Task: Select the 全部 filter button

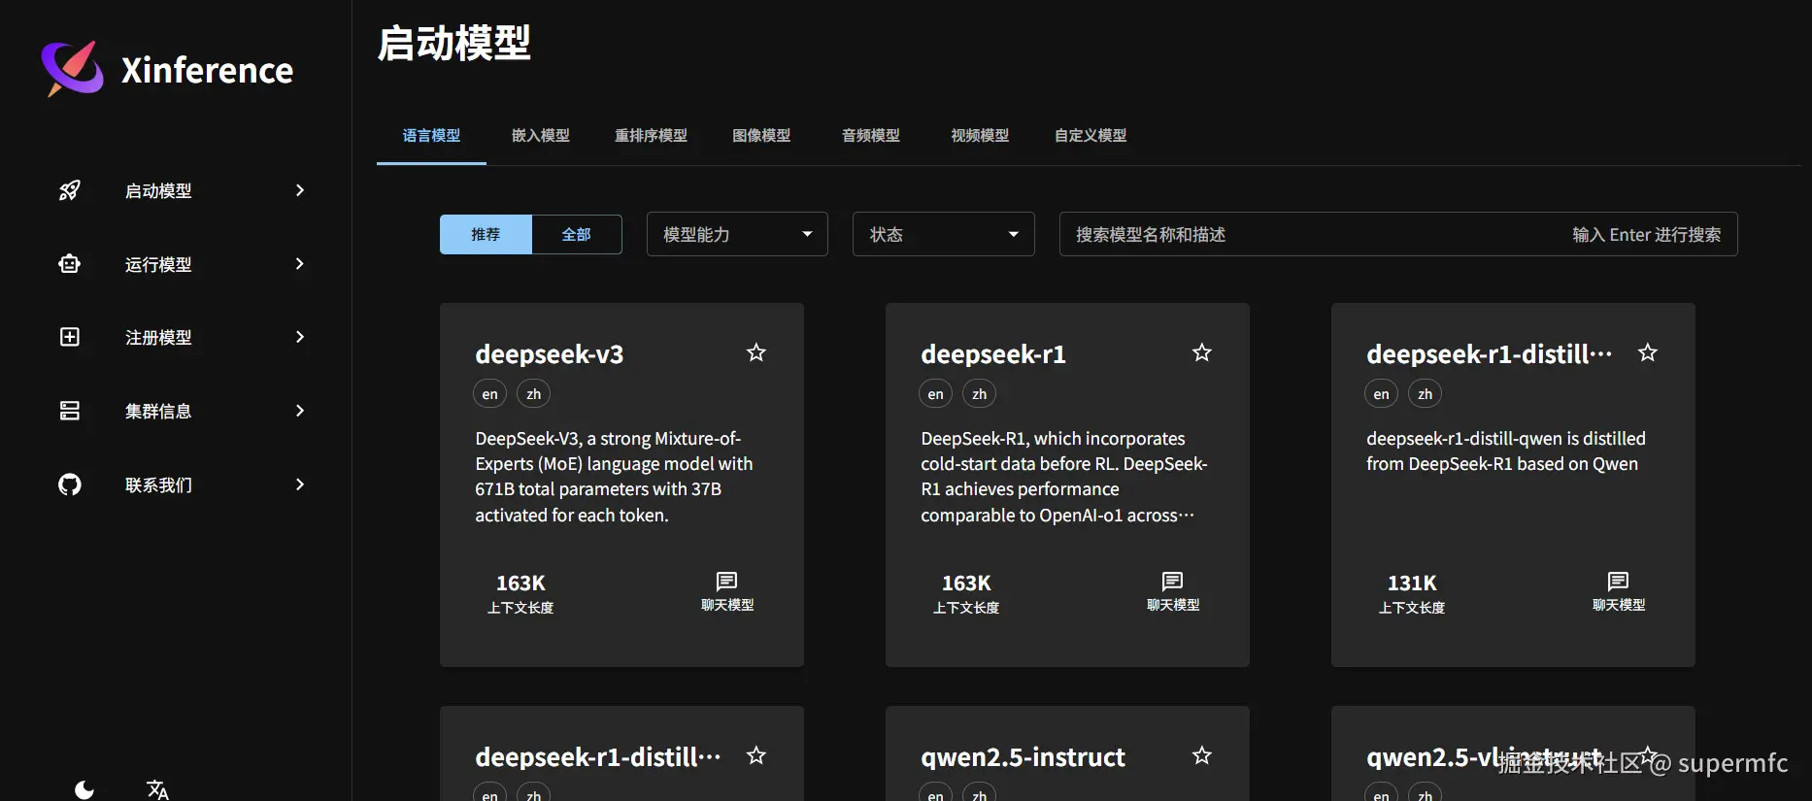Action: click(577, 234)
